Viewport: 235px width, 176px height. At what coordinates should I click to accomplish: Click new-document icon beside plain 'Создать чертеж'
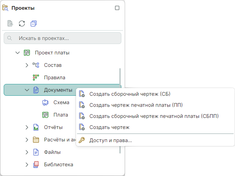(x=82, y=127)
